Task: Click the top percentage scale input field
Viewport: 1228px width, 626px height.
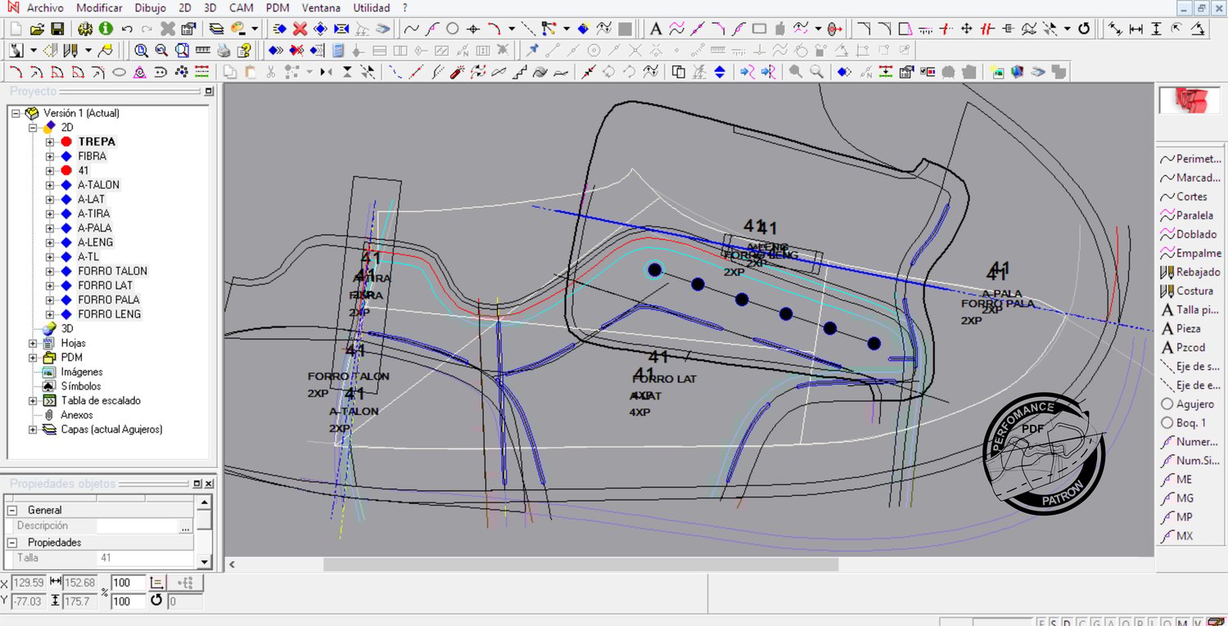Action: (x=128, y=583)
